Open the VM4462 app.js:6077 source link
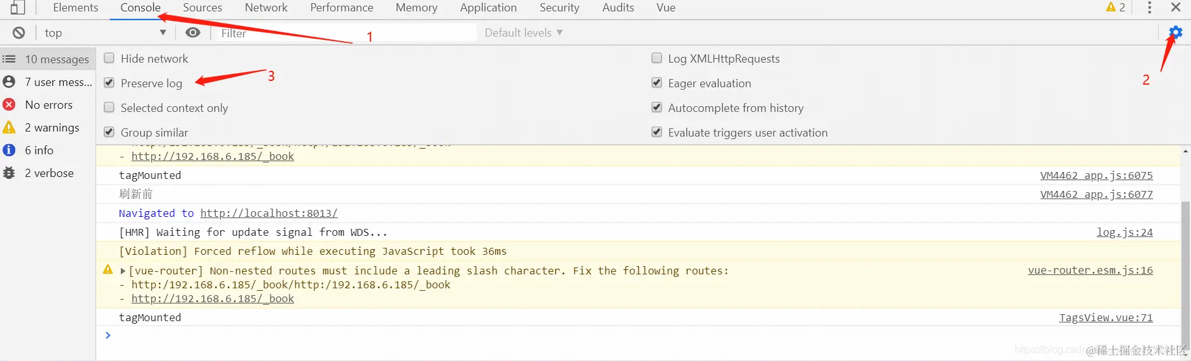 [x=1096, y=194]
